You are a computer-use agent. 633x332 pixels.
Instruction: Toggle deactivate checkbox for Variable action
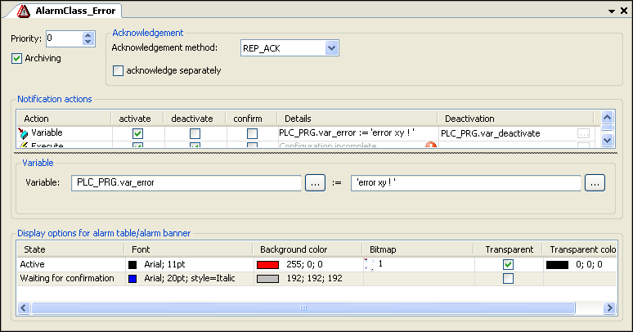pos(195,133)
